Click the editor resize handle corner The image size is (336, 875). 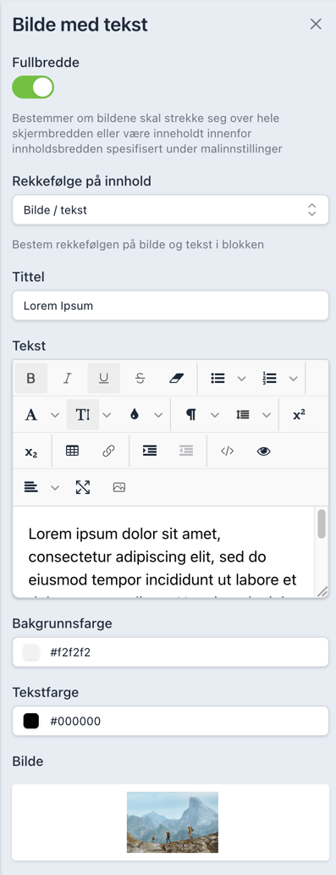[x=322, y=591]
